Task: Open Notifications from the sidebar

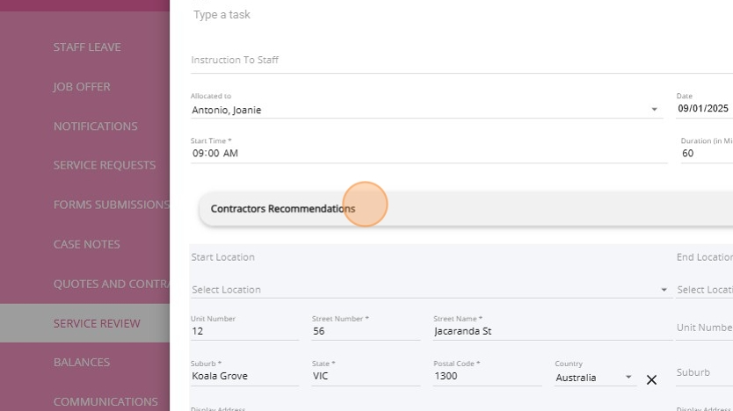Action: coord(95,126)
